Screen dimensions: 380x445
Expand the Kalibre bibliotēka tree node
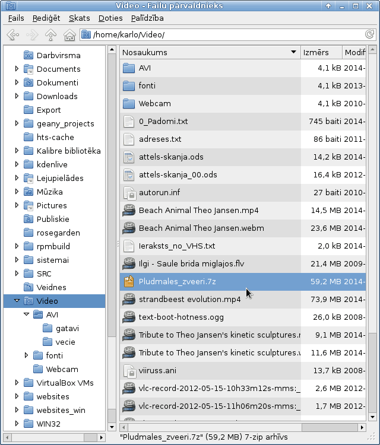click(x=17, y=151)
